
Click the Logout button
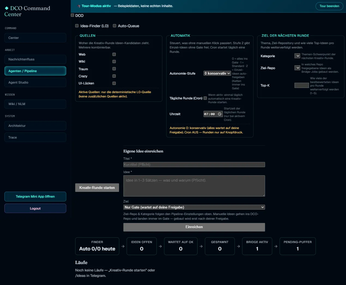tap(35, 209)
